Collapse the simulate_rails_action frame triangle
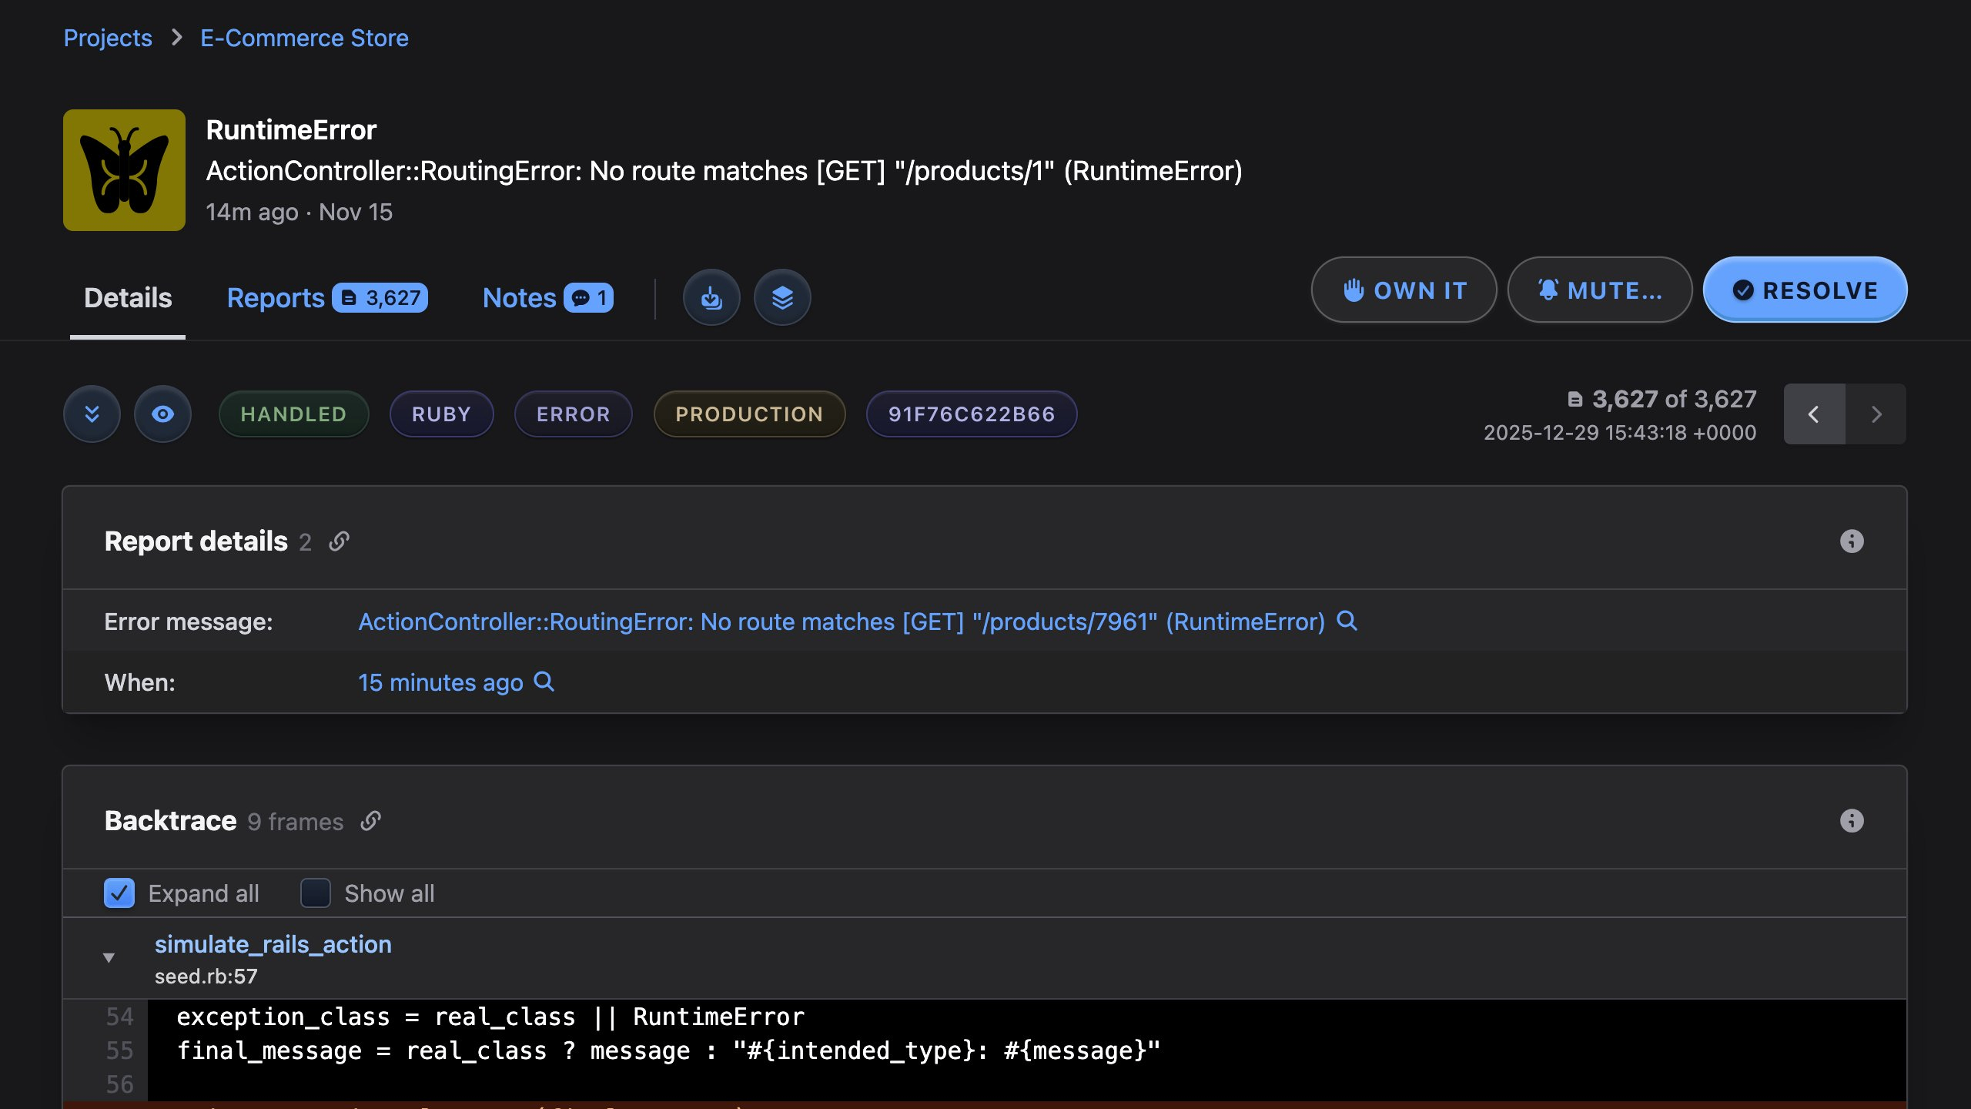Screen dimensions: 1971x1109 click(x=109, y=957)
